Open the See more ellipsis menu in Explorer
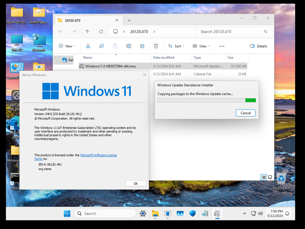Screen dimensions: 305x229 [x=222, y=46]
